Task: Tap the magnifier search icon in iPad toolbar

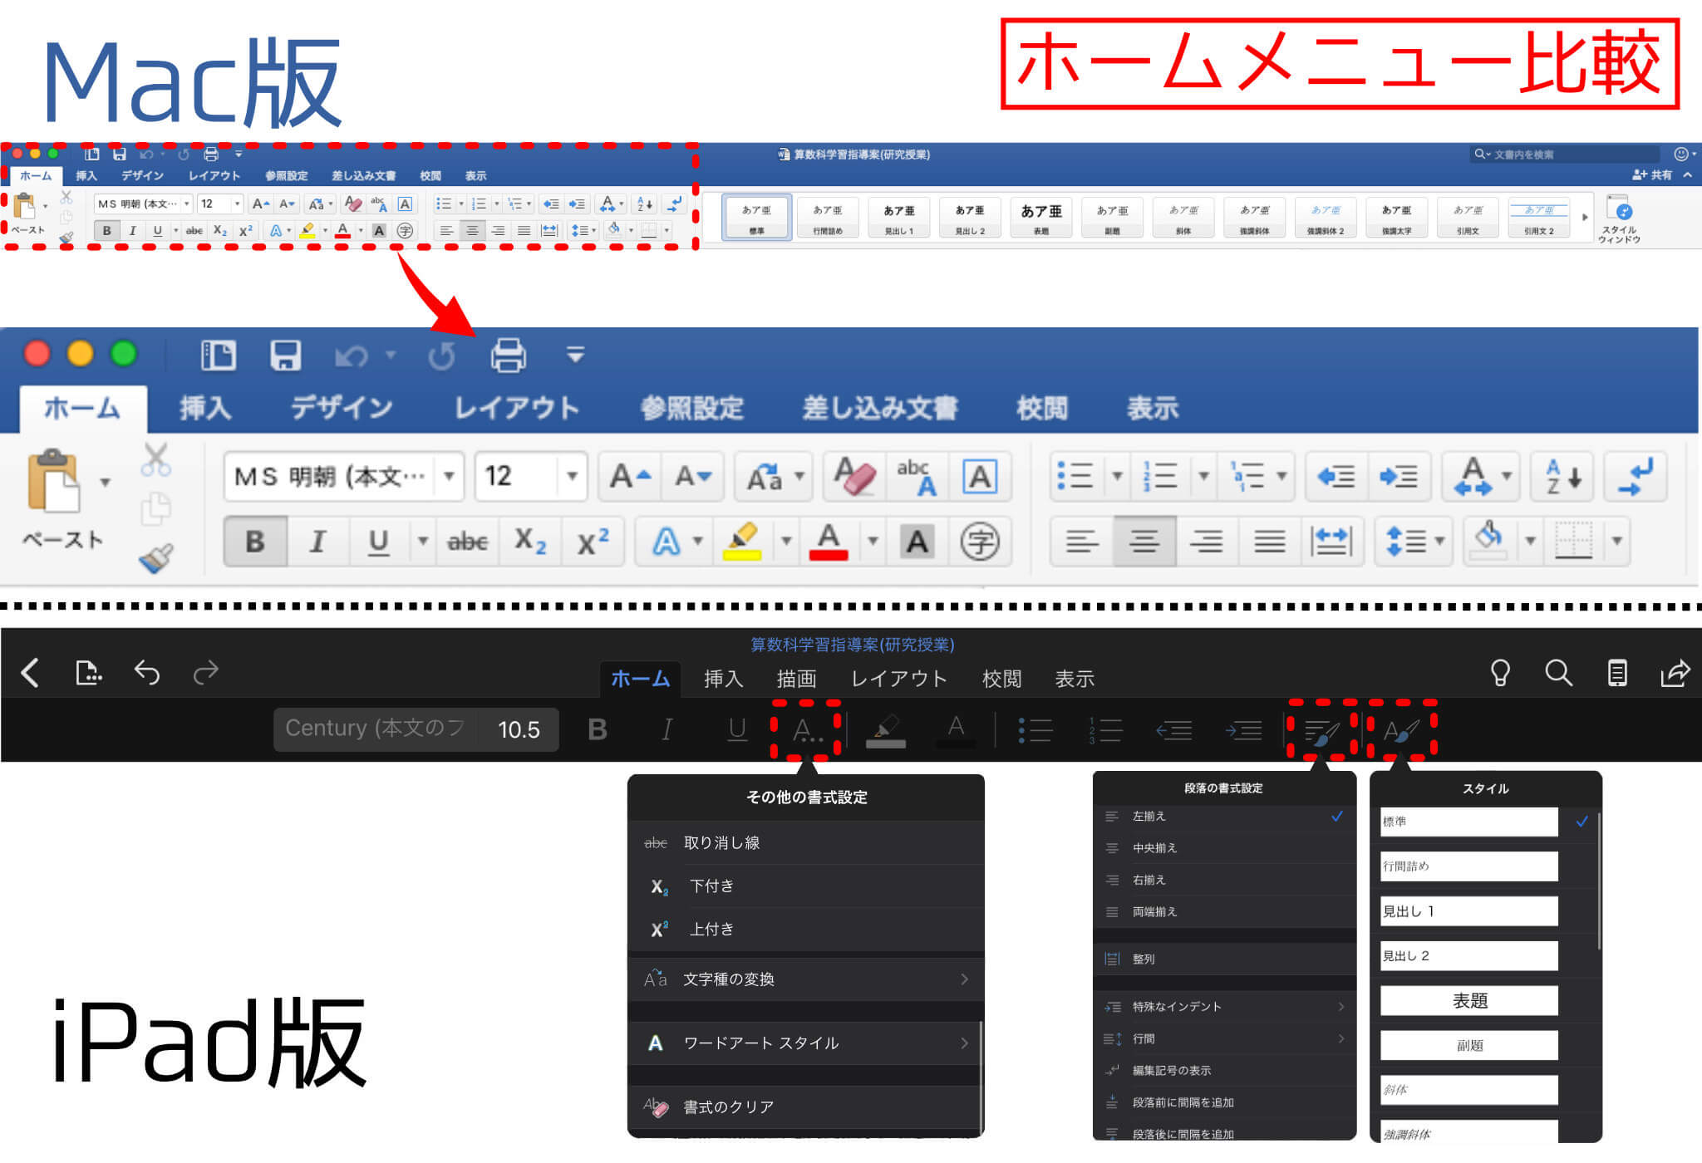Action: (1558, 673)
